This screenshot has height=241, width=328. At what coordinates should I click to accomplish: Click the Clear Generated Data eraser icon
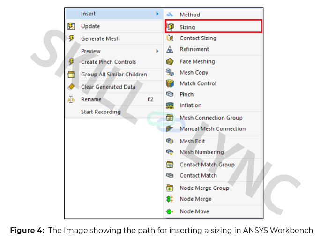71,87
